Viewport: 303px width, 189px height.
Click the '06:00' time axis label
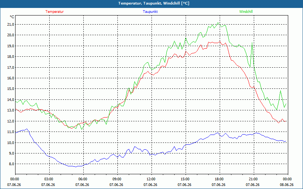tap(82, 179)
